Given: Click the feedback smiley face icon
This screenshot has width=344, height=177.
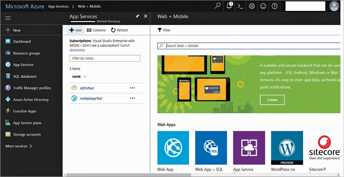Looking at the screenshot, I should (263, 6).
